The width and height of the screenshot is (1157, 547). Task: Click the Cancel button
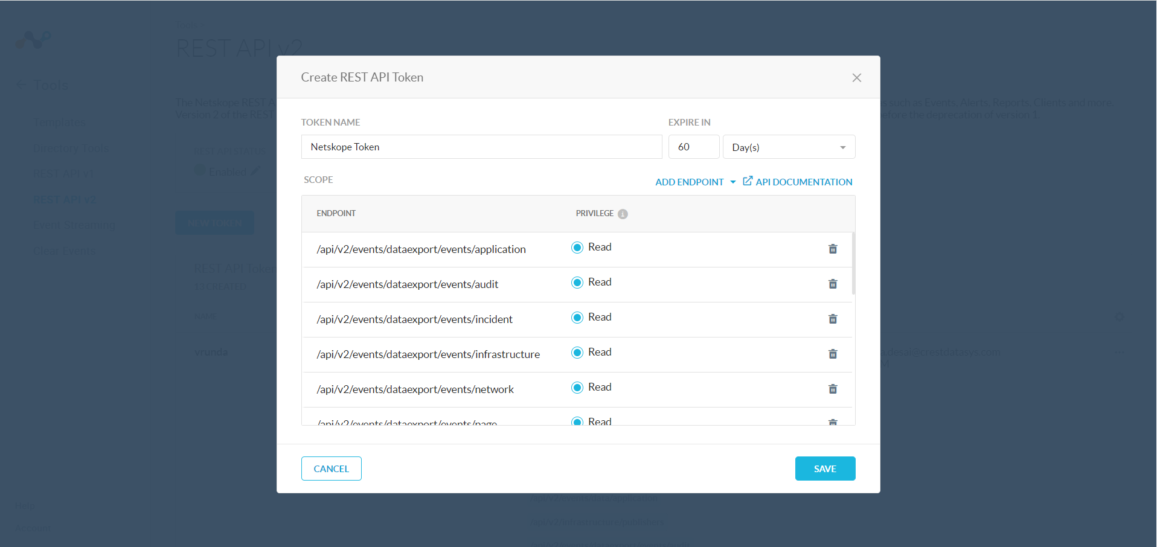point(332,469)
